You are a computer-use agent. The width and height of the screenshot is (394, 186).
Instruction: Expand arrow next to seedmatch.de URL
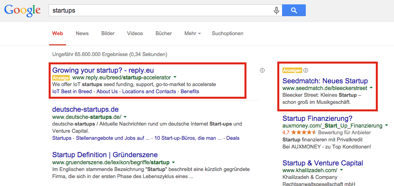tap(371, 88)
